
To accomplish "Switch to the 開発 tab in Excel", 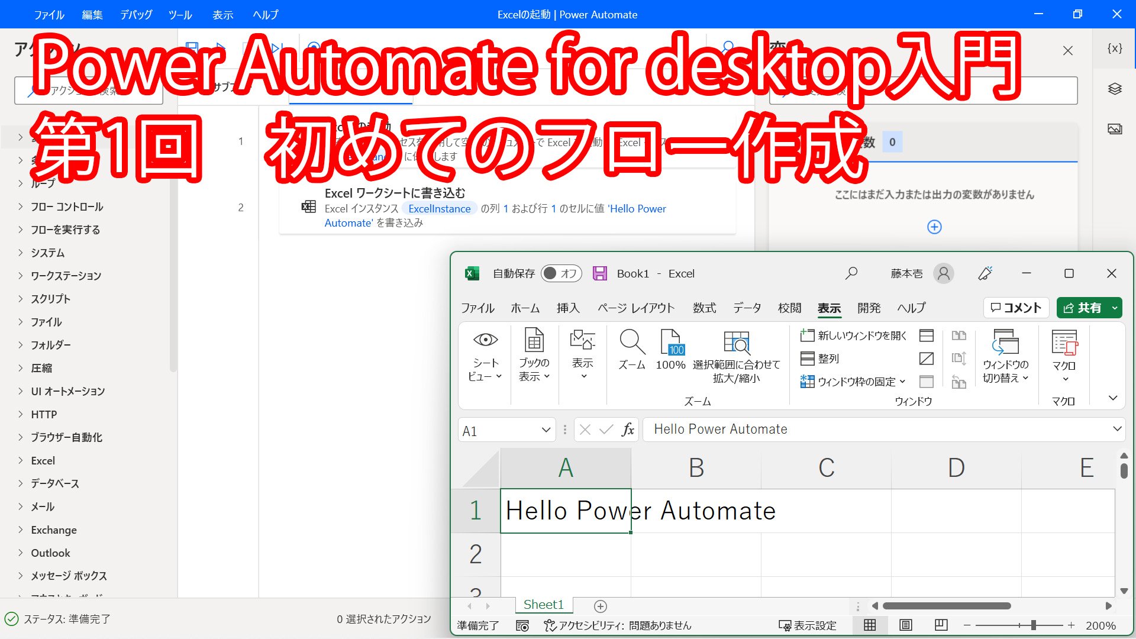I will tap(869, 308).
